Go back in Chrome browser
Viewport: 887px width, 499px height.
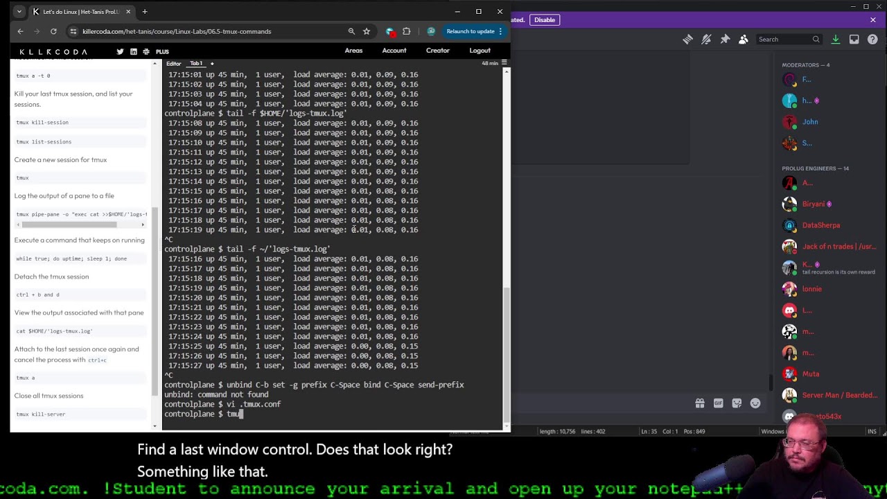[x=20, y=31]
